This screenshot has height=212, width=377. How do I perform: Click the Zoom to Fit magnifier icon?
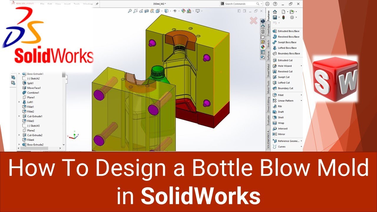[x=130, y=11]
